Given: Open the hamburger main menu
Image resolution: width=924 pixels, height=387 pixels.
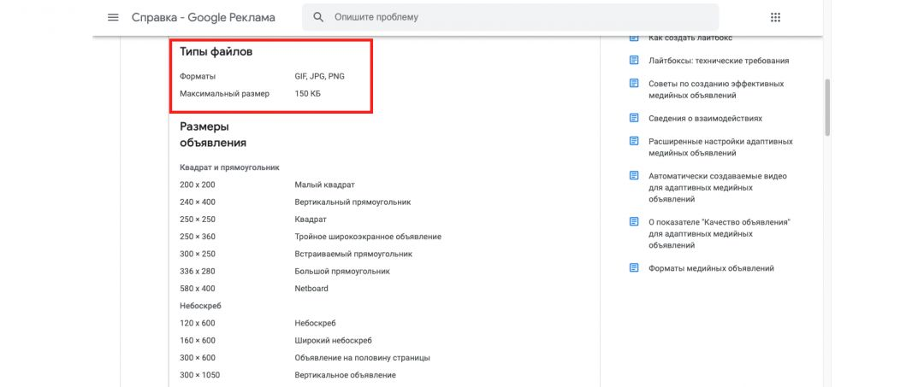Looking at the screenshot, I should pos(113,18).
